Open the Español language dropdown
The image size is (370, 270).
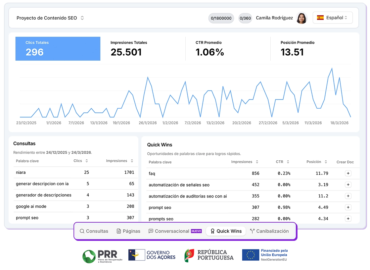pos(333,18)
